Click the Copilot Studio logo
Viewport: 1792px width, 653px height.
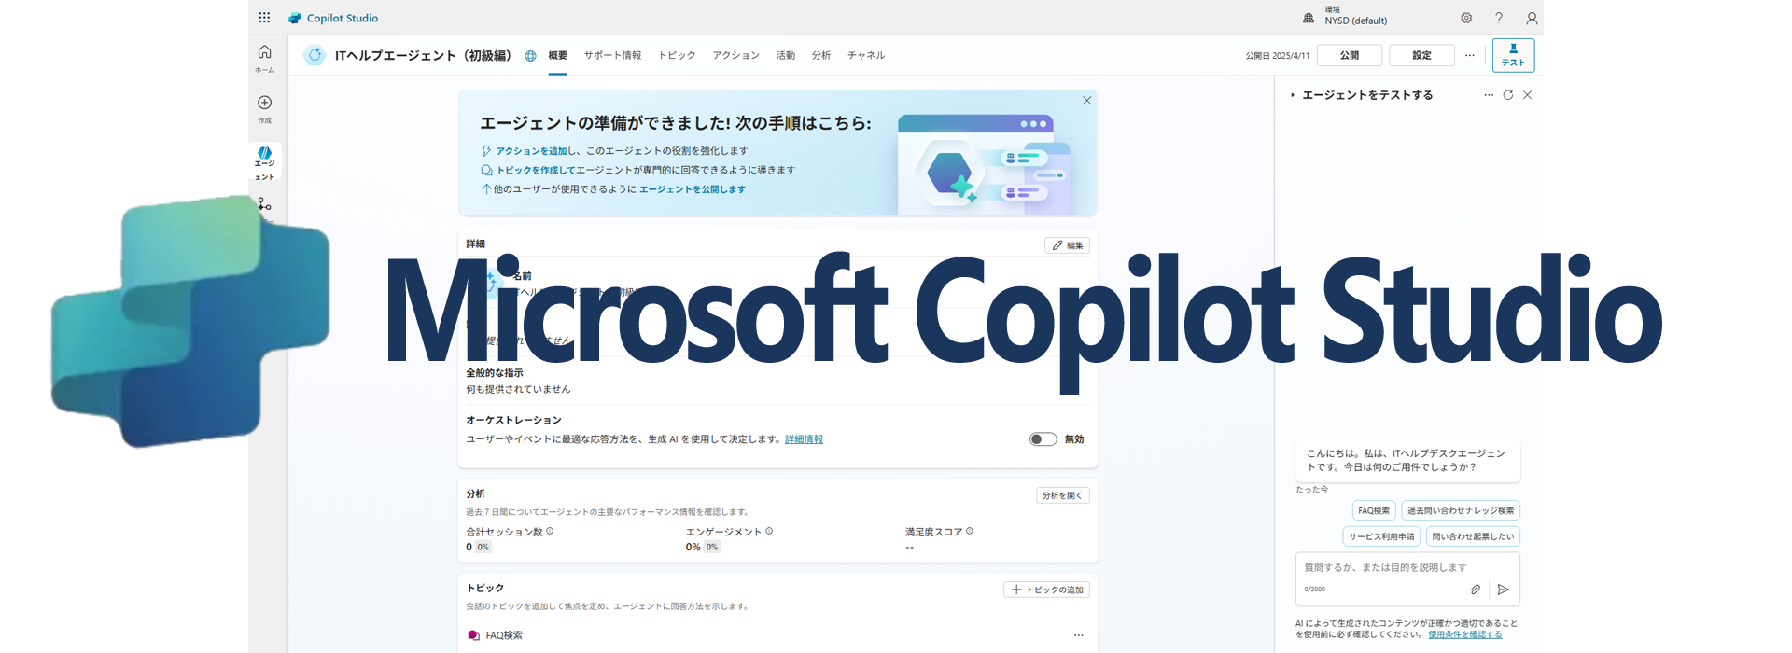(295, 18)
